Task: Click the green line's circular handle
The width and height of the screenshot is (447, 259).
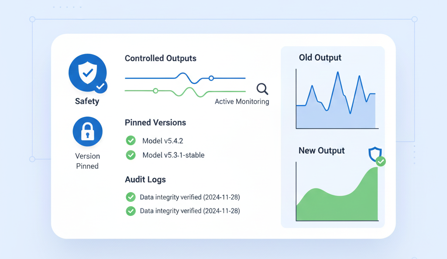Action: click(x=155, y=91)
